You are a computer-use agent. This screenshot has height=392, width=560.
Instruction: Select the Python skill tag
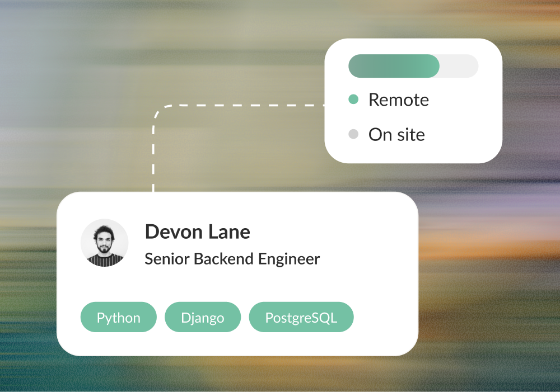point(118,318)
